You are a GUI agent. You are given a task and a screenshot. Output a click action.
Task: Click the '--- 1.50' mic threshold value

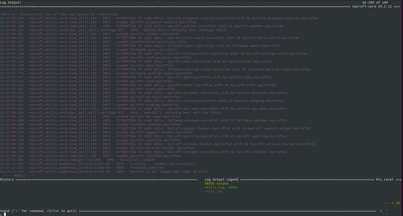click(x=392, y=203)
